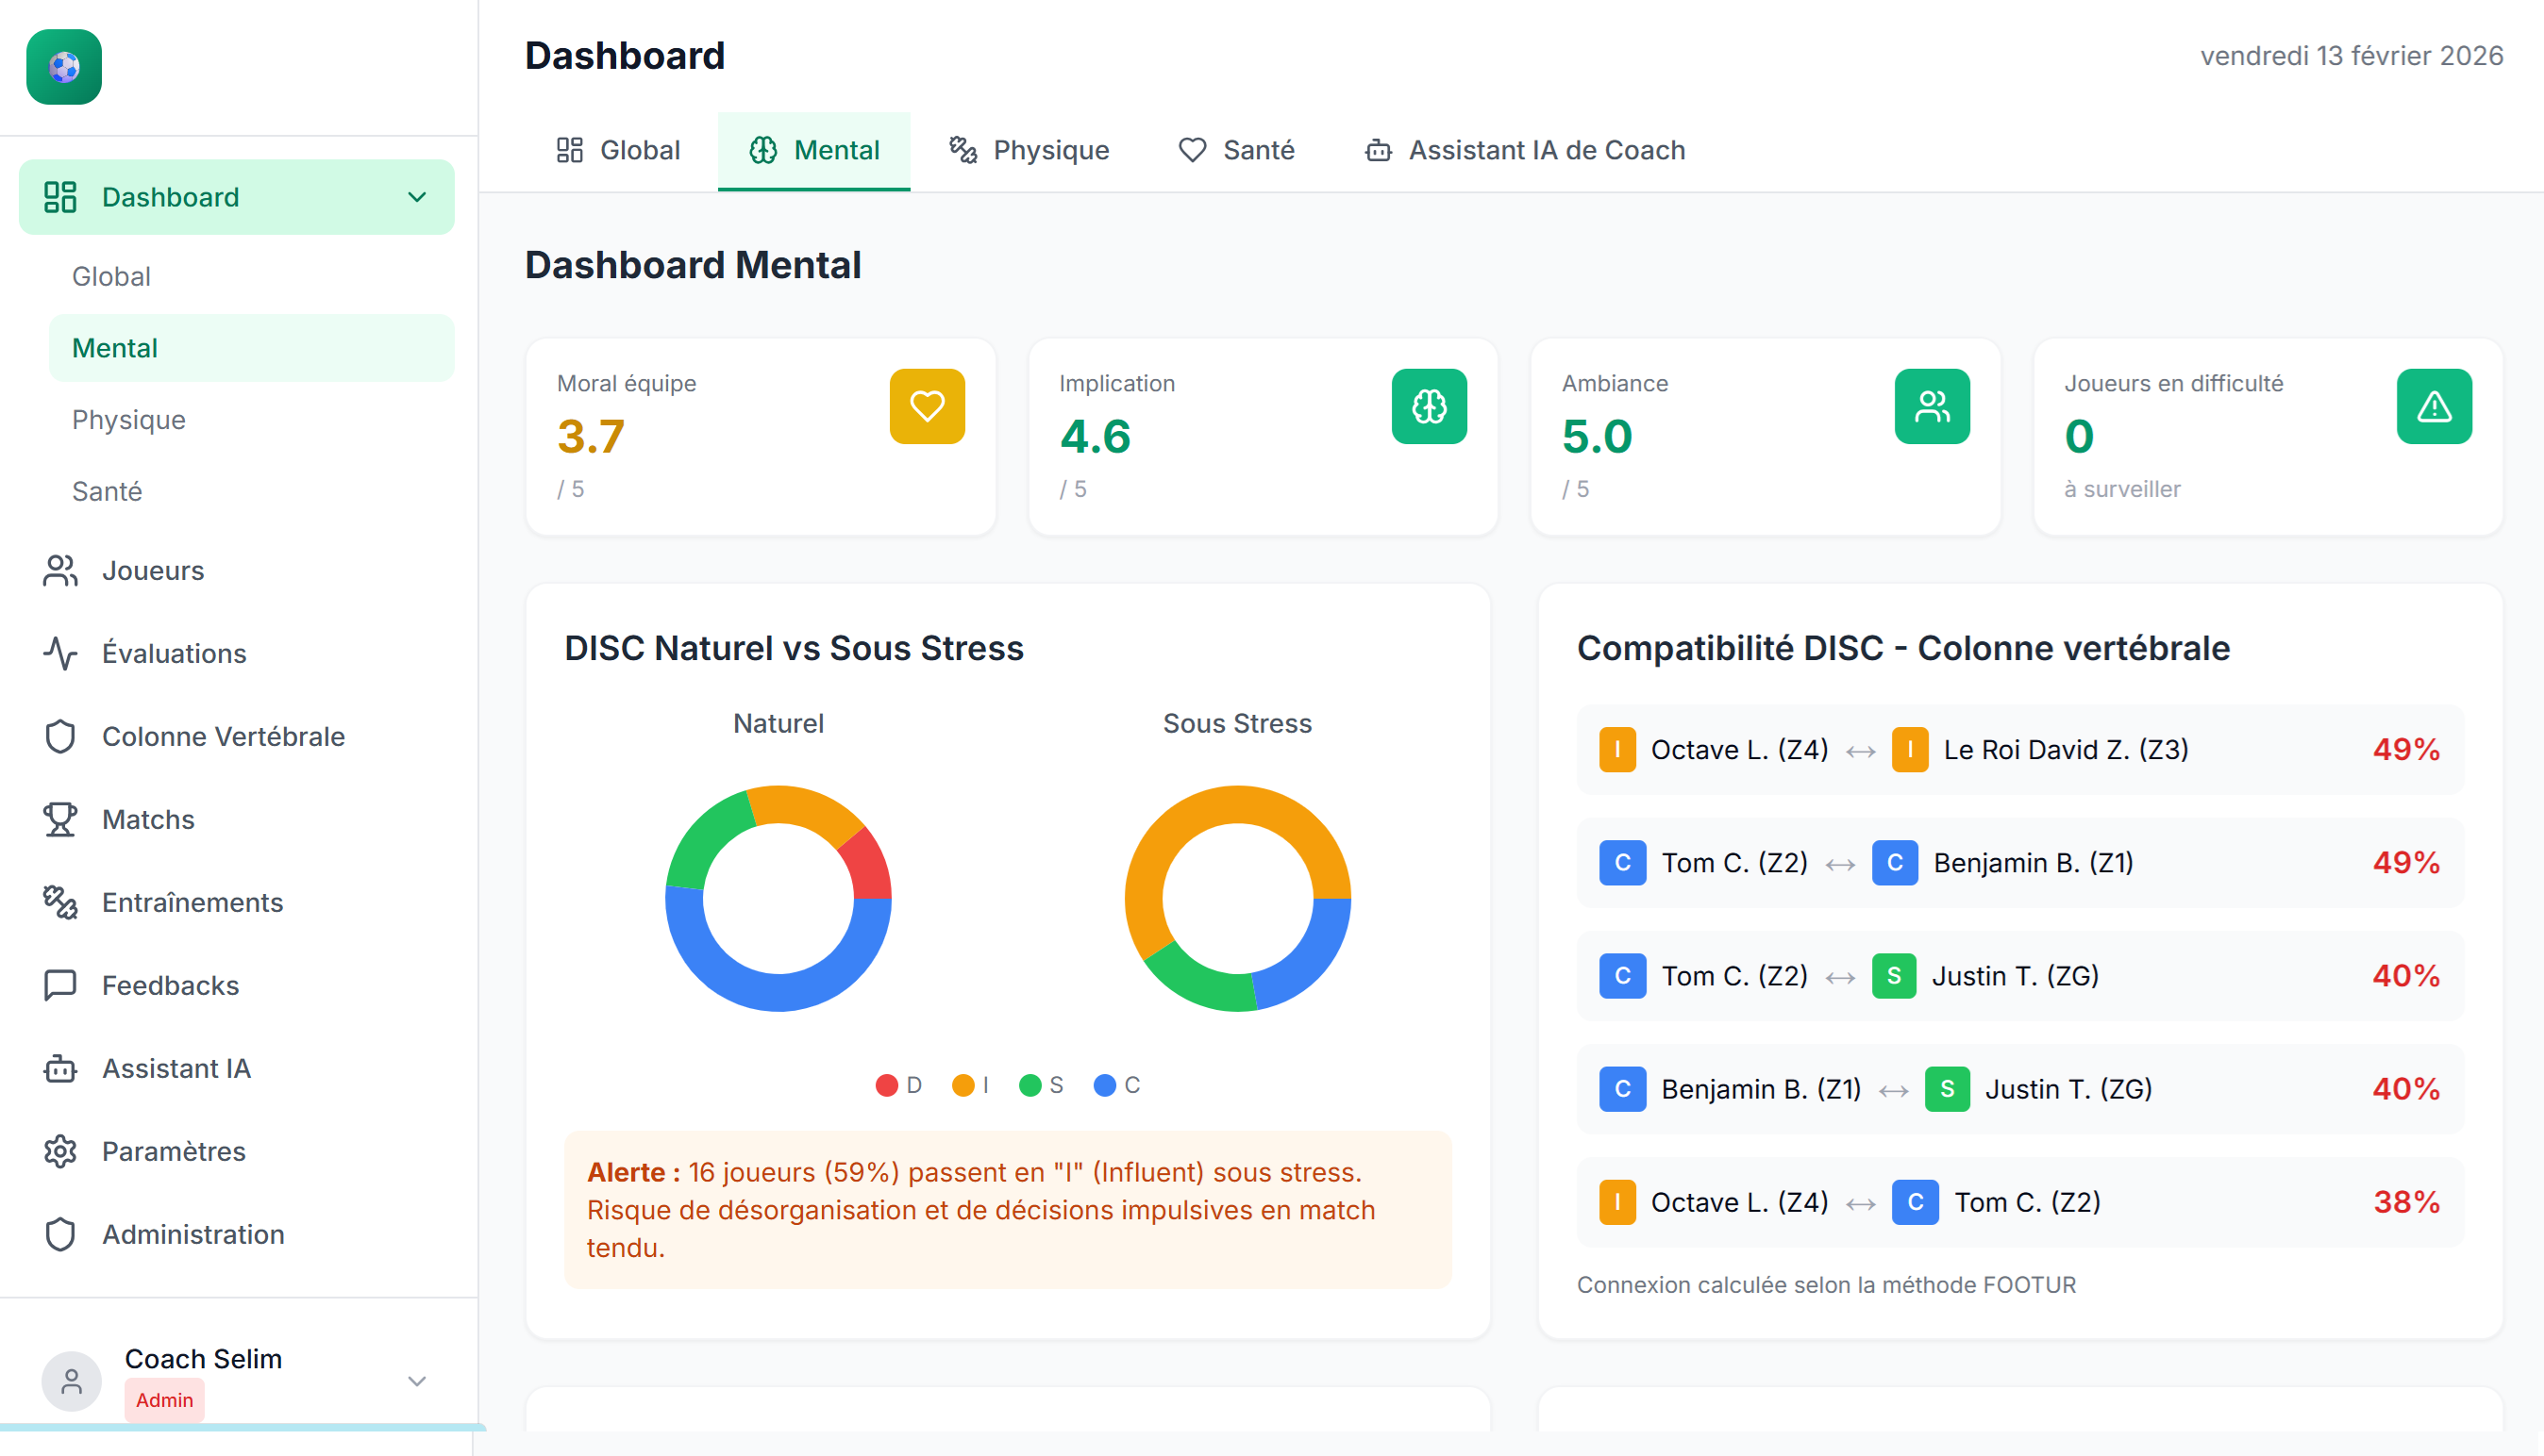Viewport: 2544px width, 1456px height.
Task: Click the soccer ball app logo
Action: pyautogui.click(x=64, y=67)
